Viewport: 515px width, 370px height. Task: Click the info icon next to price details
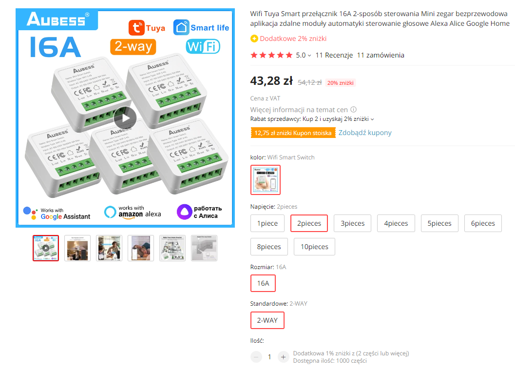tap(353, 110)
